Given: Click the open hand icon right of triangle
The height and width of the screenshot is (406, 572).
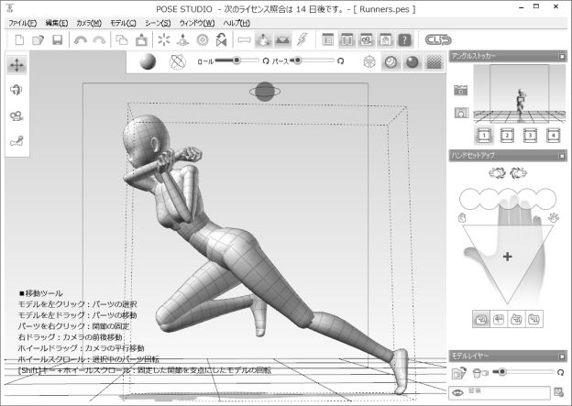Looking at the screenshot, I should coord(553,218).
